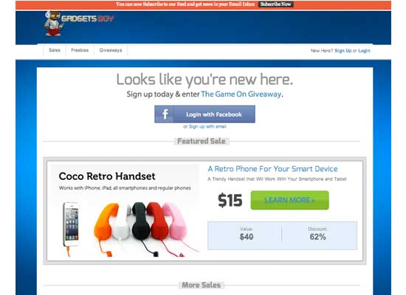Click the Login link in header
This screenshot has width=406, height=295.
point(364,51)
